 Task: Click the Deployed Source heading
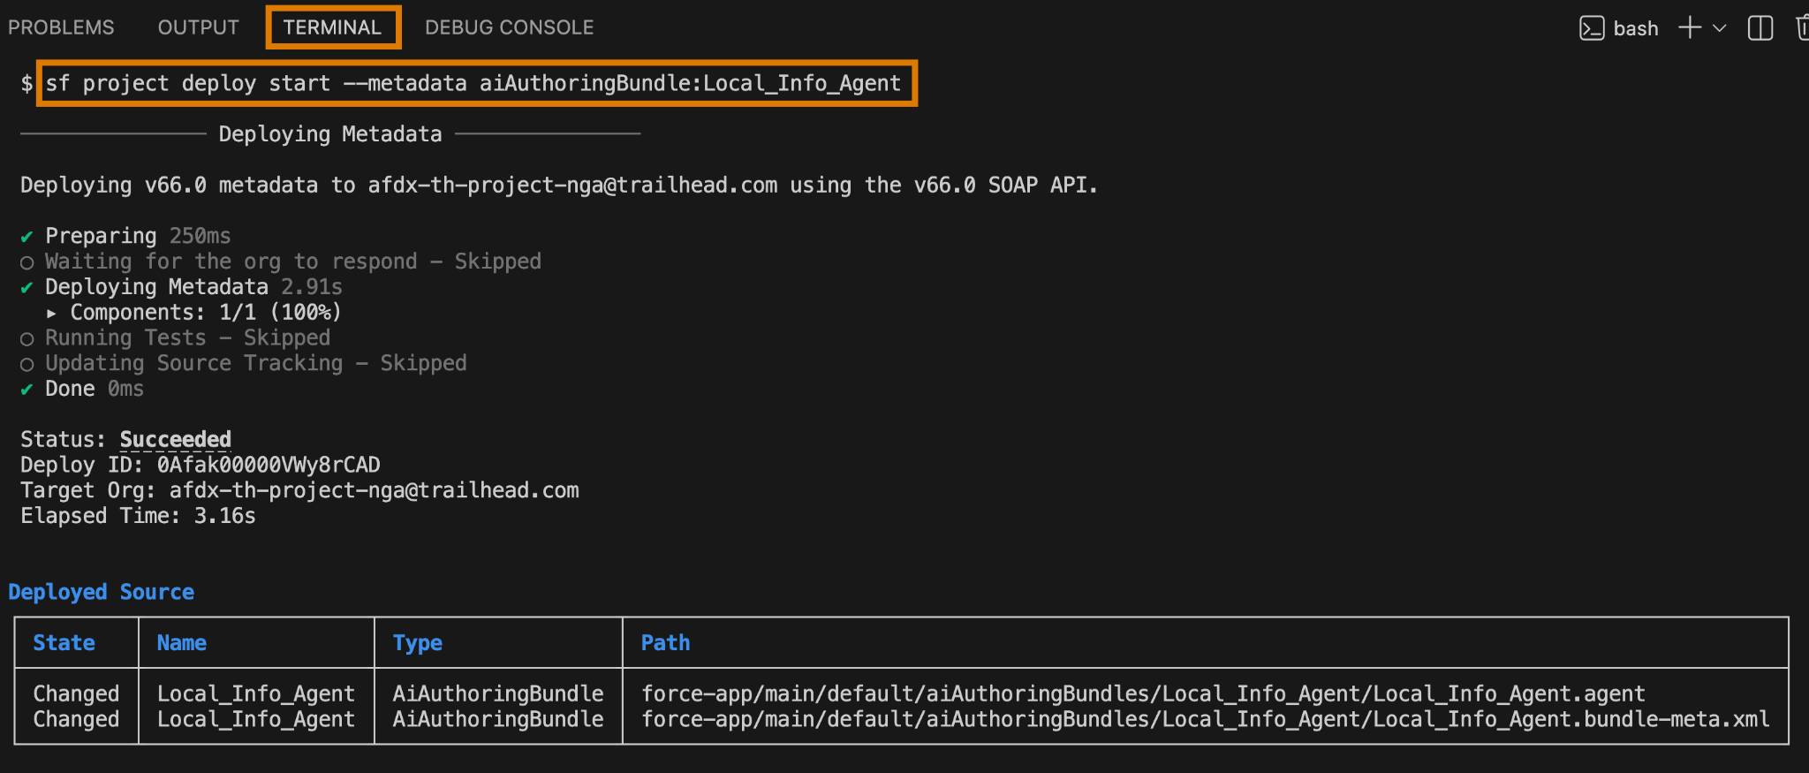[x=101, y=592]
